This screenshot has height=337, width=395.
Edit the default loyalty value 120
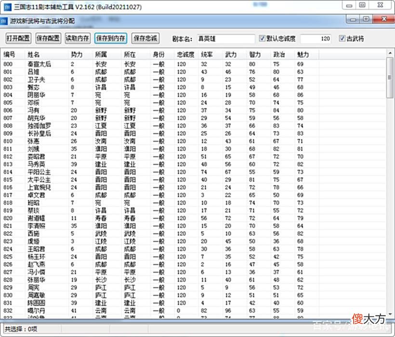[316, 39]
